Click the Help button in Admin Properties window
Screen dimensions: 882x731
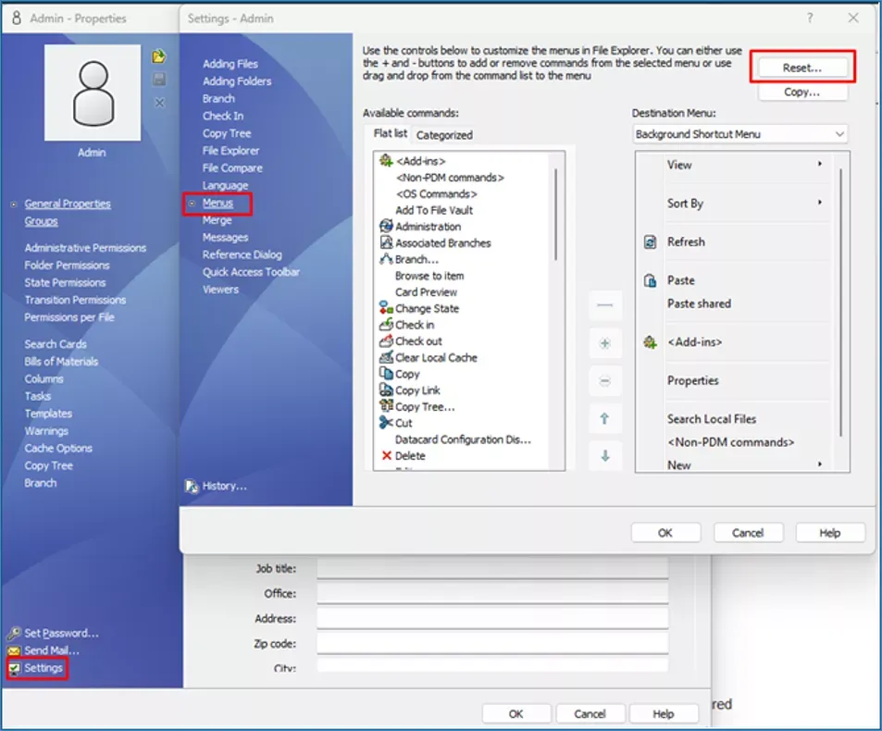point(664,713)
